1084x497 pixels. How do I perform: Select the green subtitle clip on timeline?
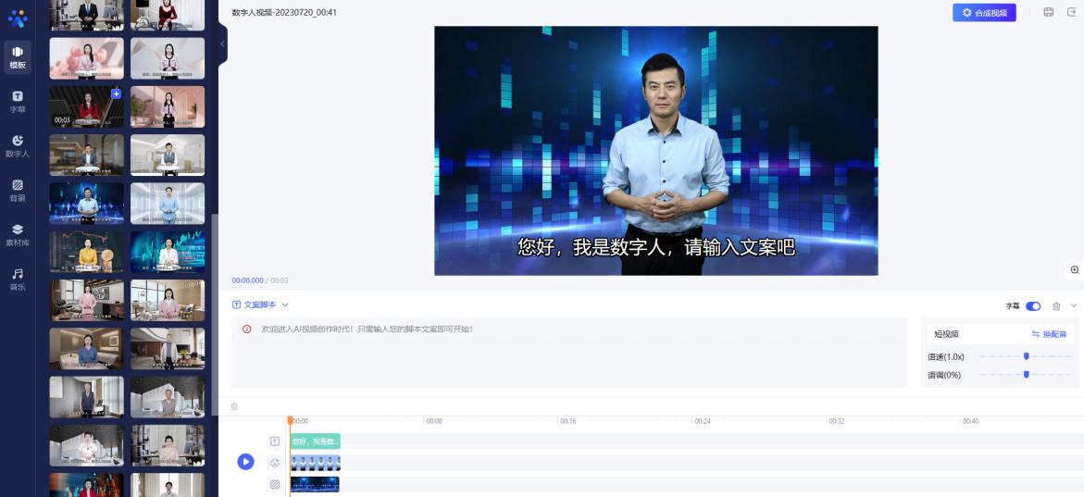click(316, 441)
